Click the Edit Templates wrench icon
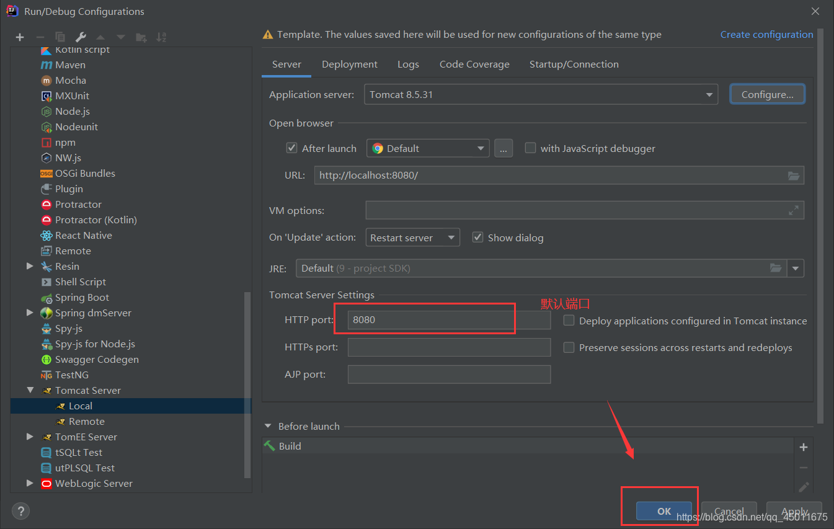The width and height of the screenshot is (834, 529). click(80, 37)
